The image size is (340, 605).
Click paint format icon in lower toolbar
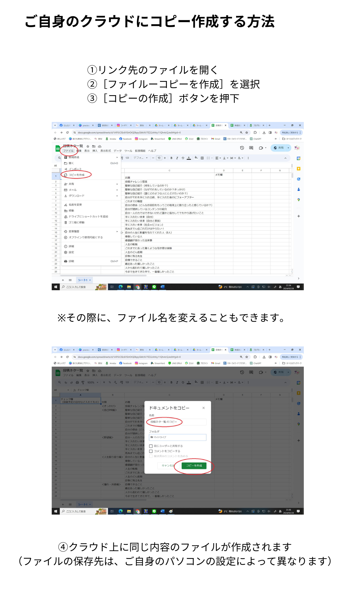coord(83,383)
